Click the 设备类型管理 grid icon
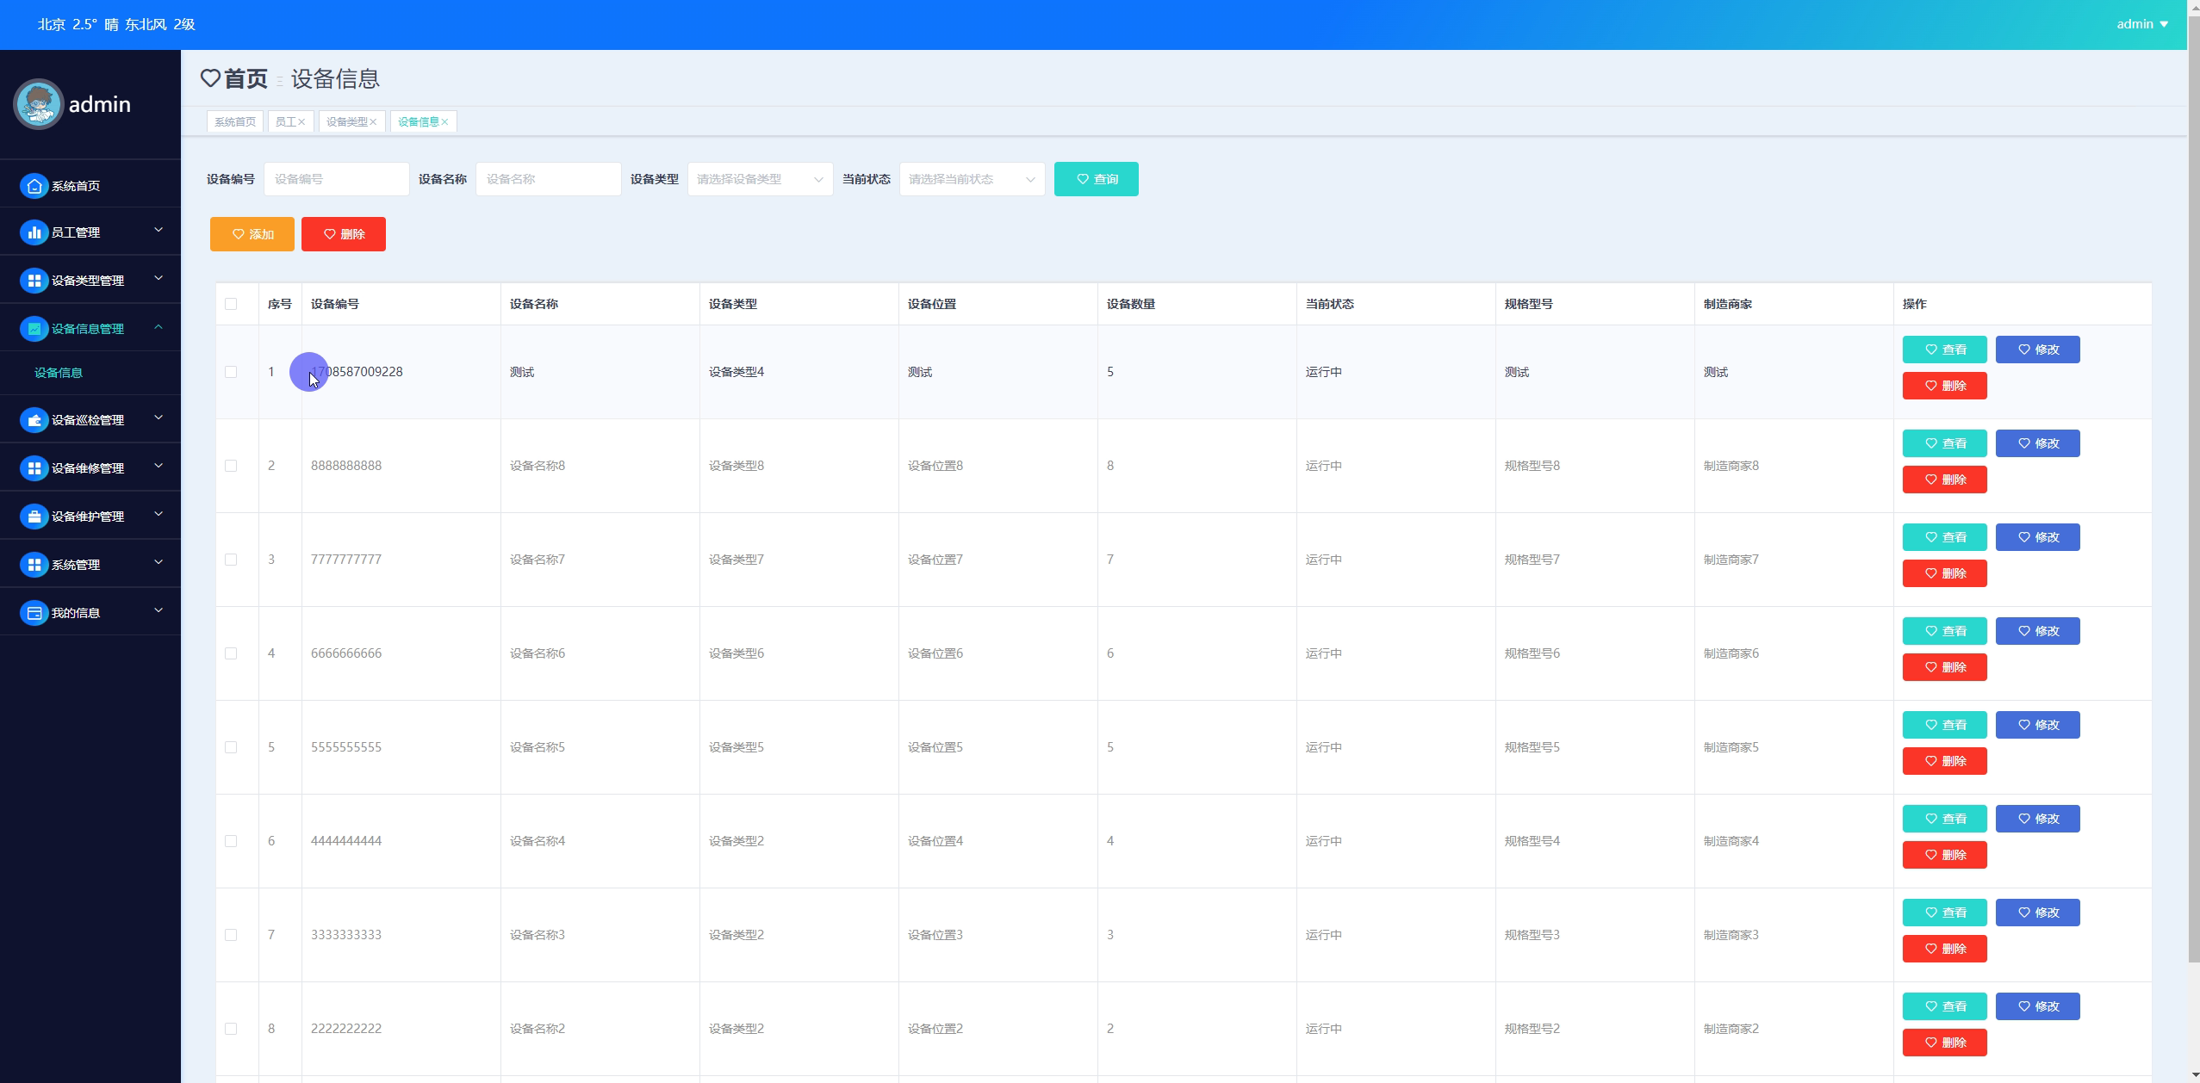 34,281
